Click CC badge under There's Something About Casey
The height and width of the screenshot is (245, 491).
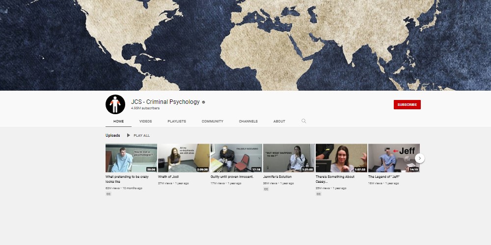(x=319, y=194)
